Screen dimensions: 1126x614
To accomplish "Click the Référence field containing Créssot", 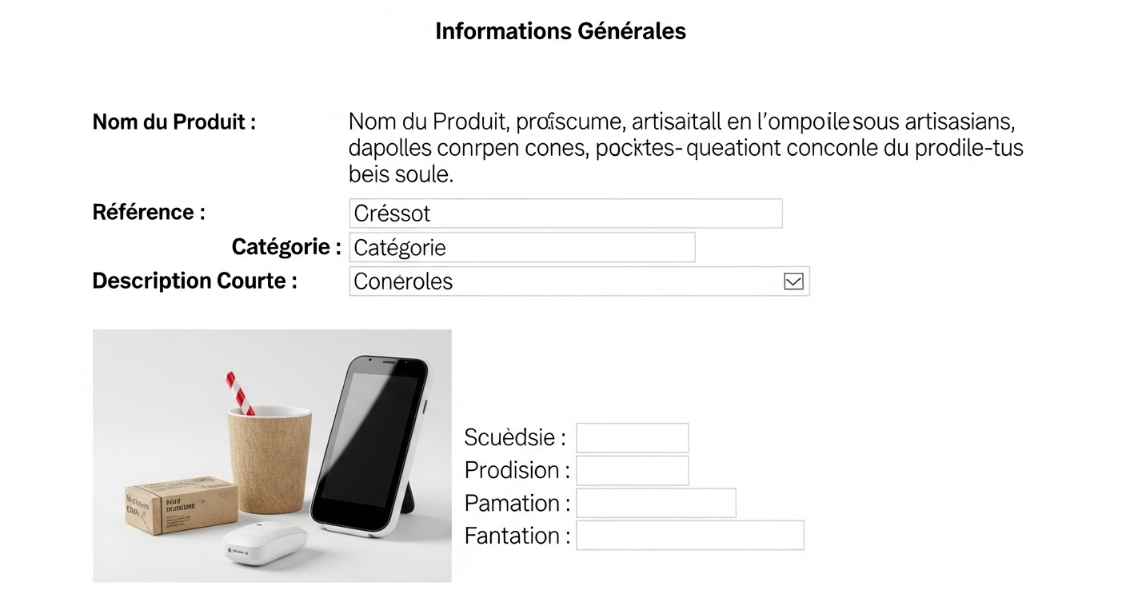I will [565, 213].
